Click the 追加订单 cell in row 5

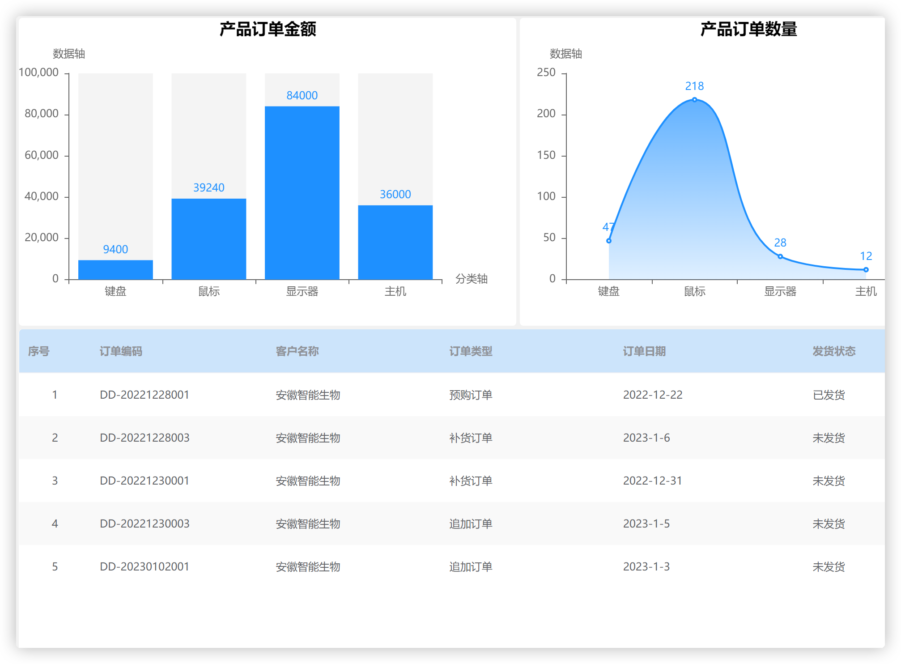click(471, 566)
